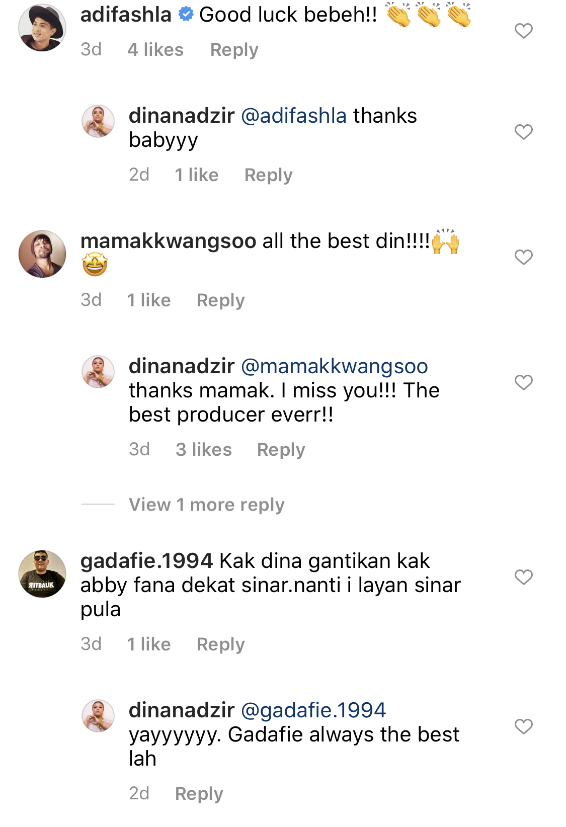
Task: Reply to adifashla's comment
Action: tap(234, 50)
